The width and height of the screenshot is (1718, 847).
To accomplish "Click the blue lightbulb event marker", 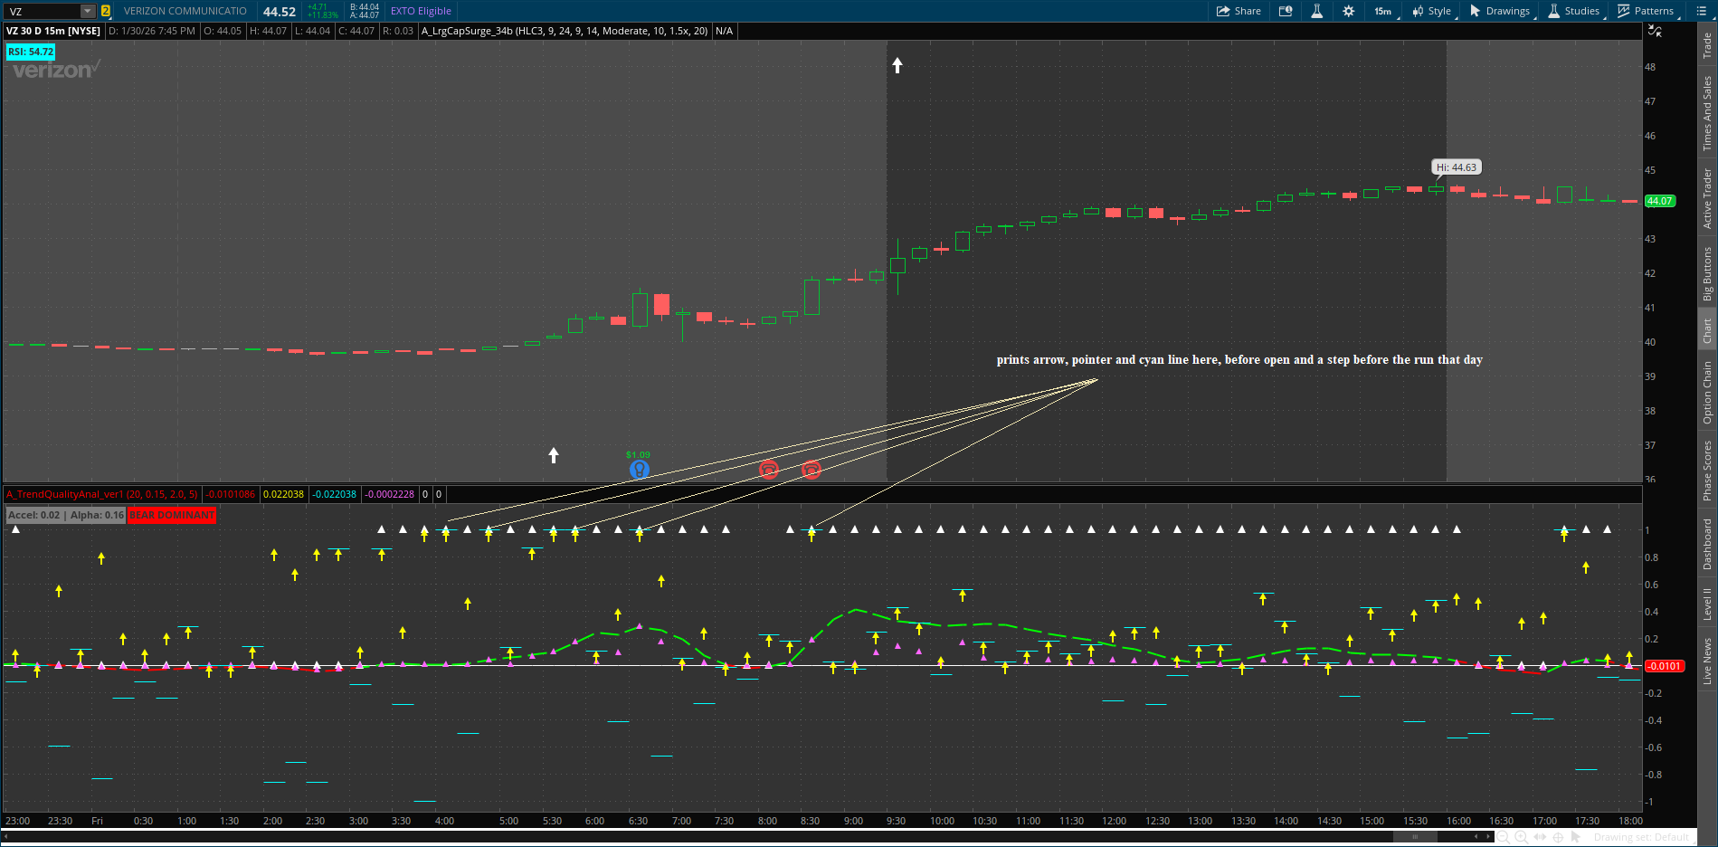I will click(x=639, y=469).
